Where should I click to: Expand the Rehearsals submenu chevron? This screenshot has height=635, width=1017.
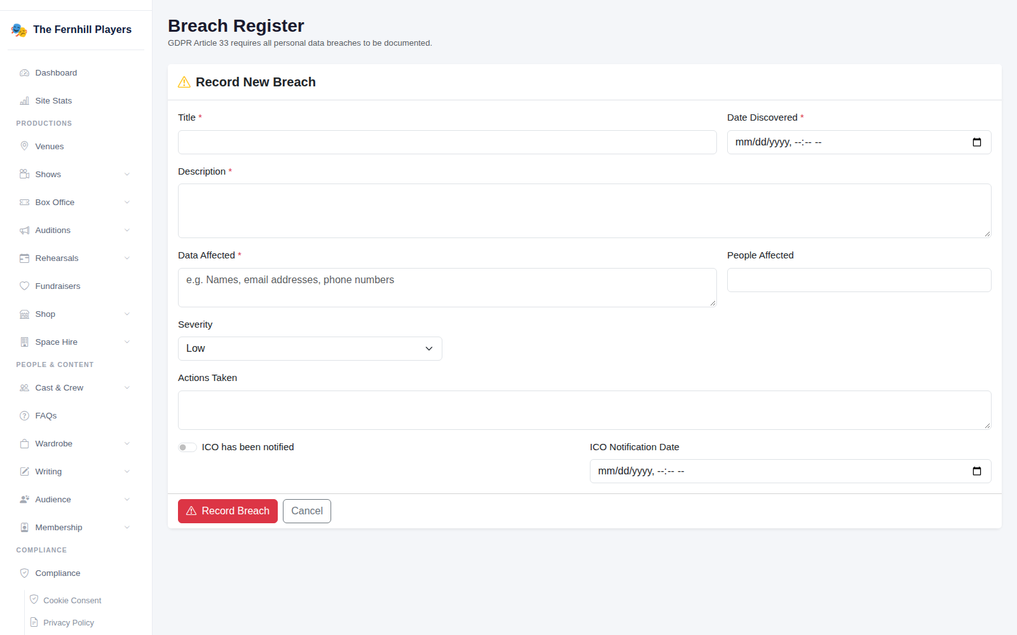point(127,258)
